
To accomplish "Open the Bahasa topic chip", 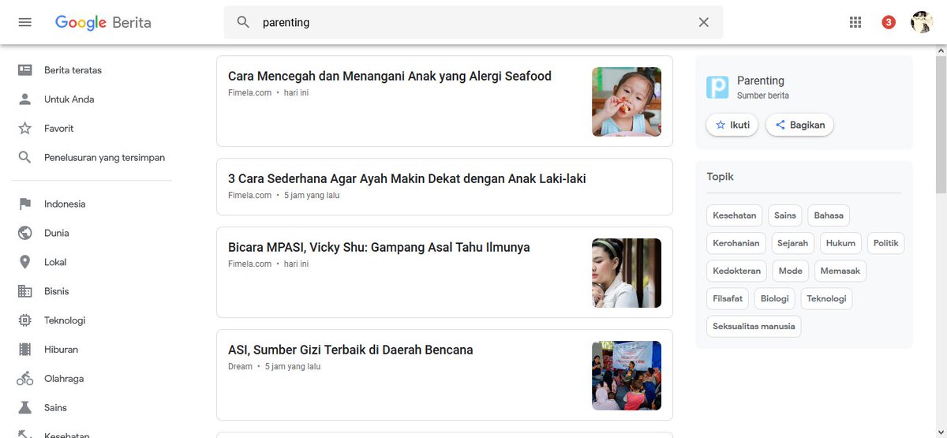I will click(x=829, y=215).
